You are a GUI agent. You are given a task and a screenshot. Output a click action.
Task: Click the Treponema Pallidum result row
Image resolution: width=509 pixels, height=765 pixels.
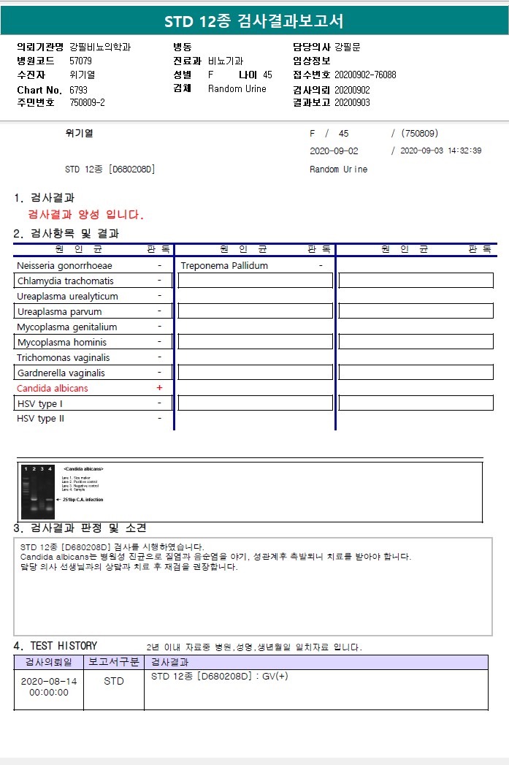tap(252, 265)
